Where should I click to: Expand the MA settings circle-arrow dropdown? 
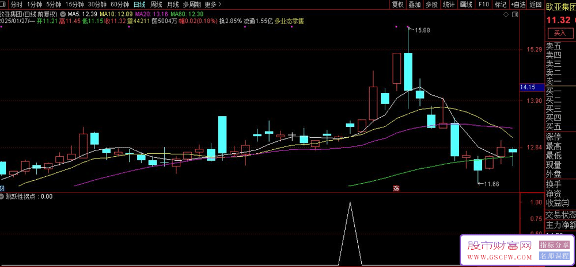point(63,14)
